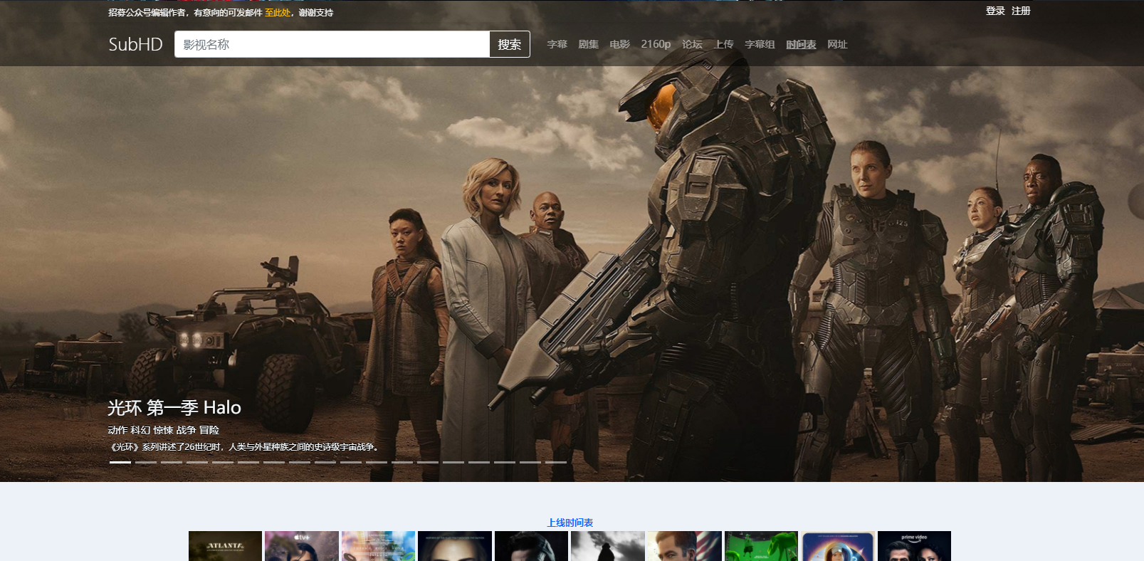Click the SubHD site logo
The width and height of the screenshot is (1144, 561).
(135, 44)
